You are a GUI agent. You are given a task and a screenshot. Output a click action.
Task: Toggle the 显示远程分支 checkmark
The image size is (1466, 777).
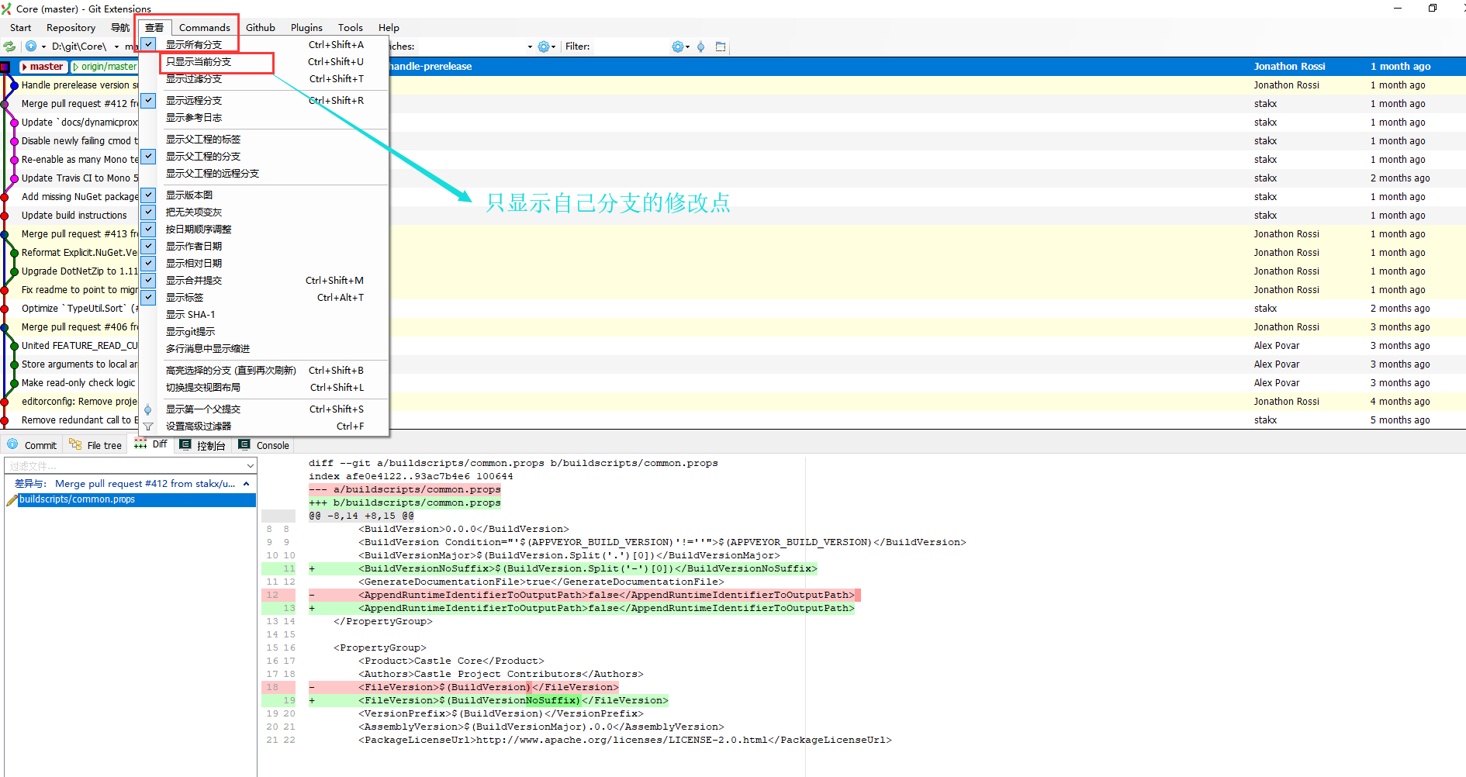pyautogui.click(x=149, y=101)
